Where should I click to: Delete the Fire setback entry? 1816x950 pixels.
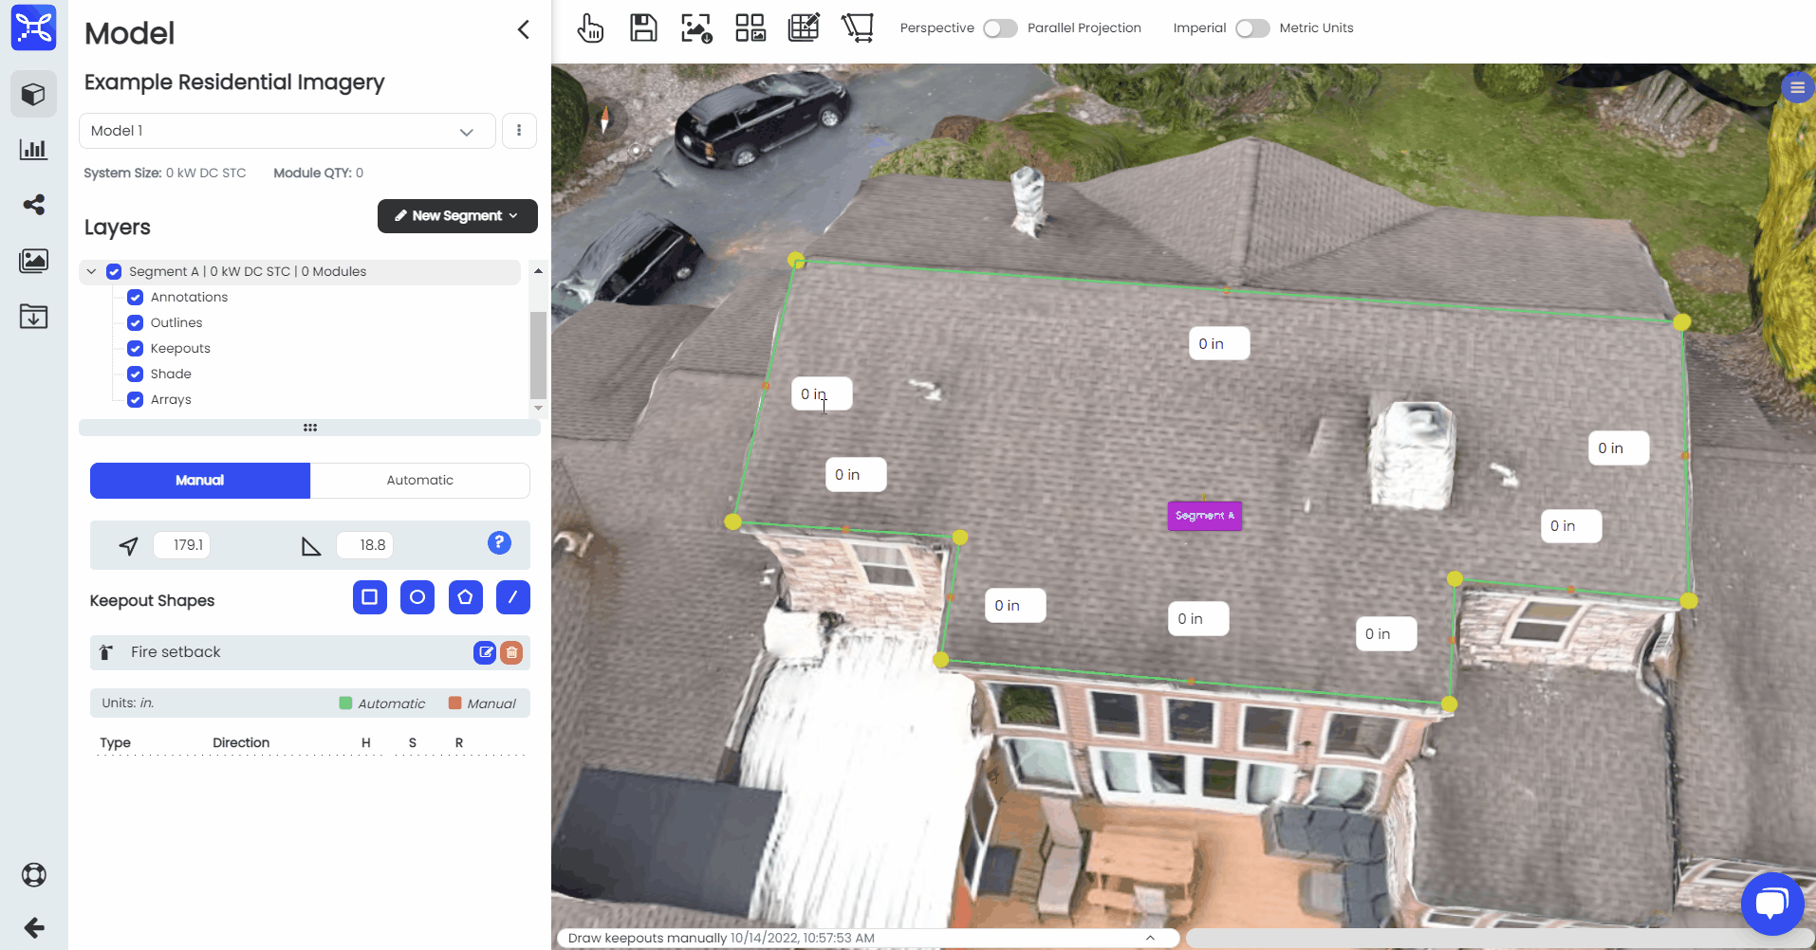coord(511,652)
